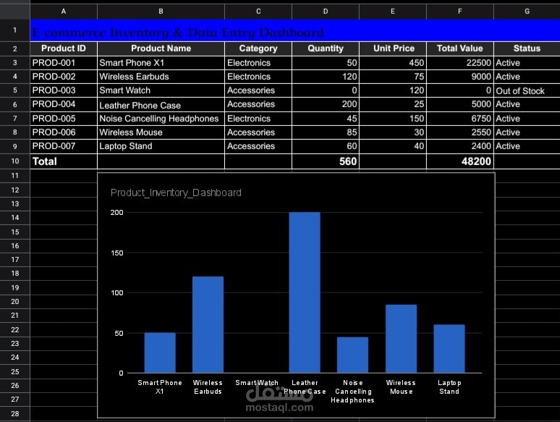Select the Smart Phone X1 name cell

coord(161,63)
